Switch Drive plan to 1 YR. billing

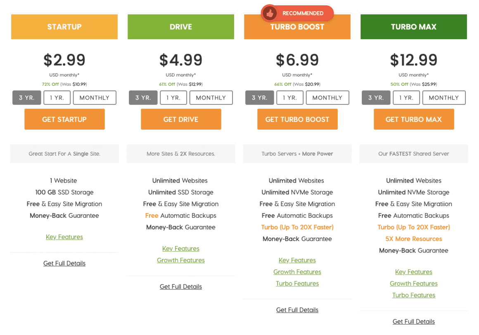[173, 98]
